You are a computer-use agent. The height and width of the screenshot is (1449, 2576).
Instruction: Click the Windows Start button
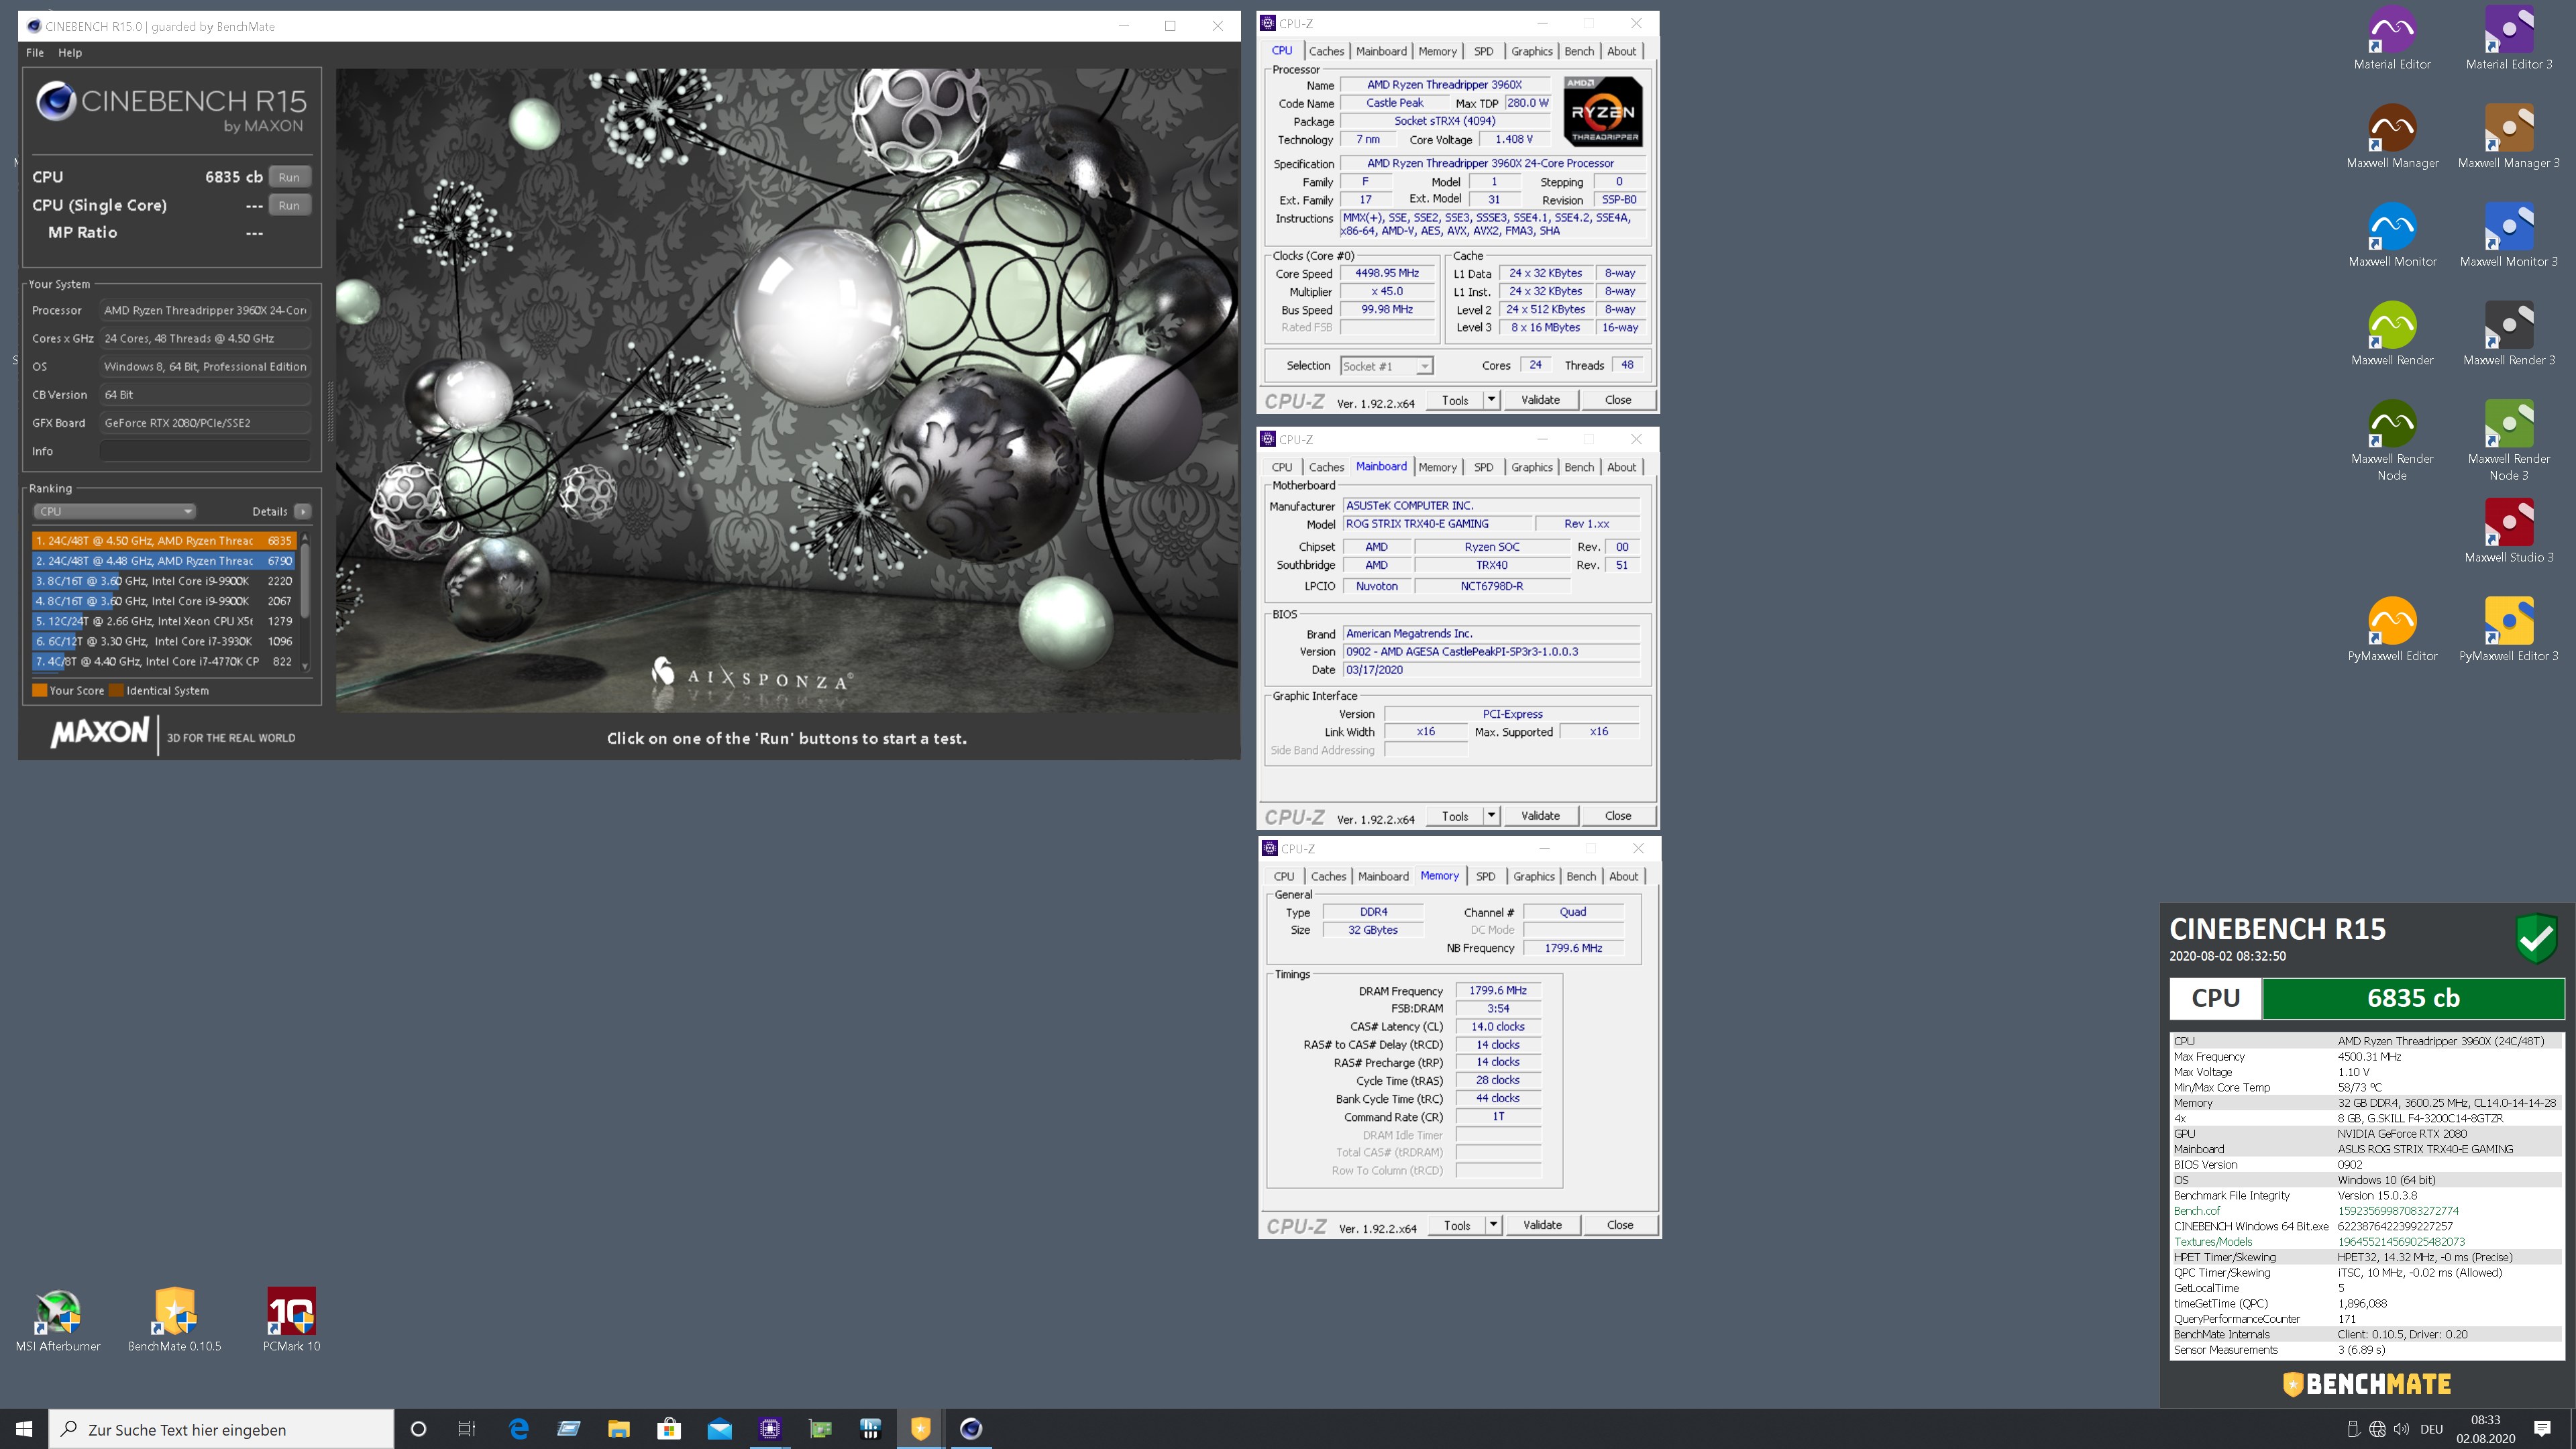point(24,1429)
